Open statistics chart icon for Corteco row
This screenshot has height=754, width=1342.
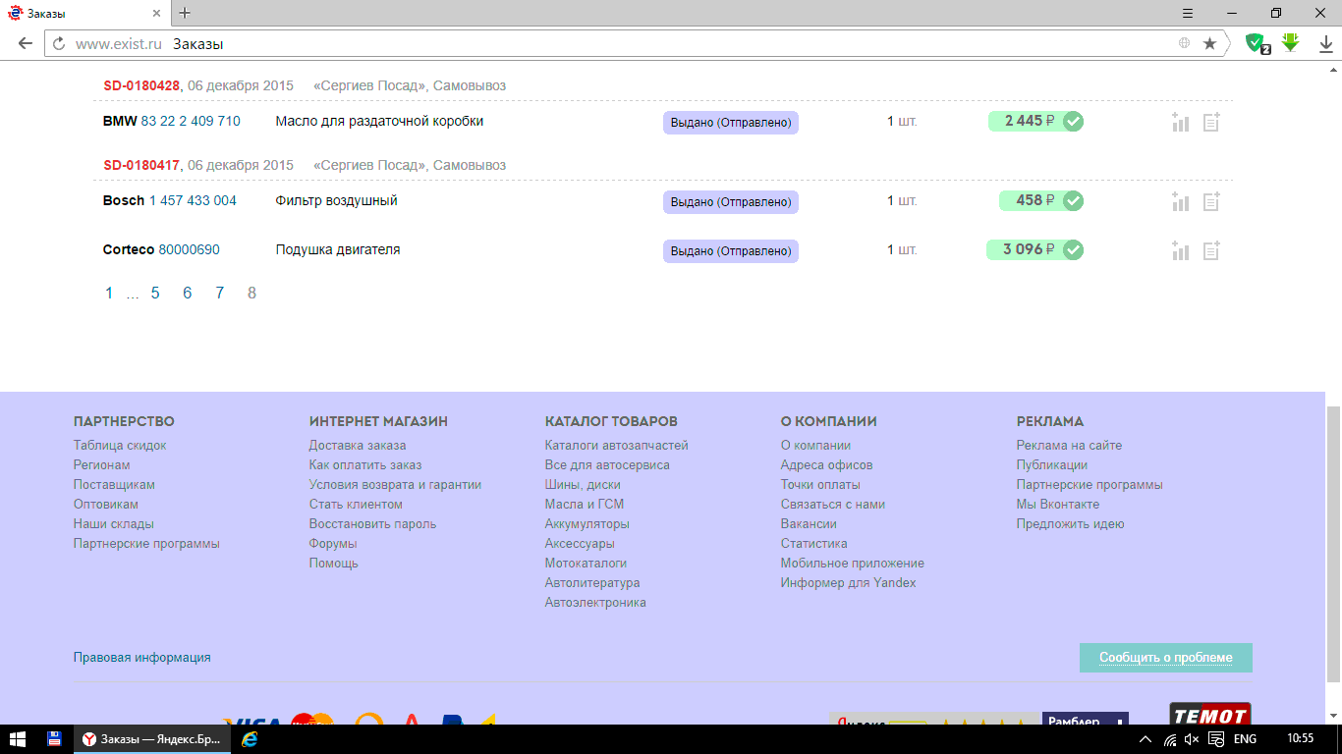pos(1180,251)
